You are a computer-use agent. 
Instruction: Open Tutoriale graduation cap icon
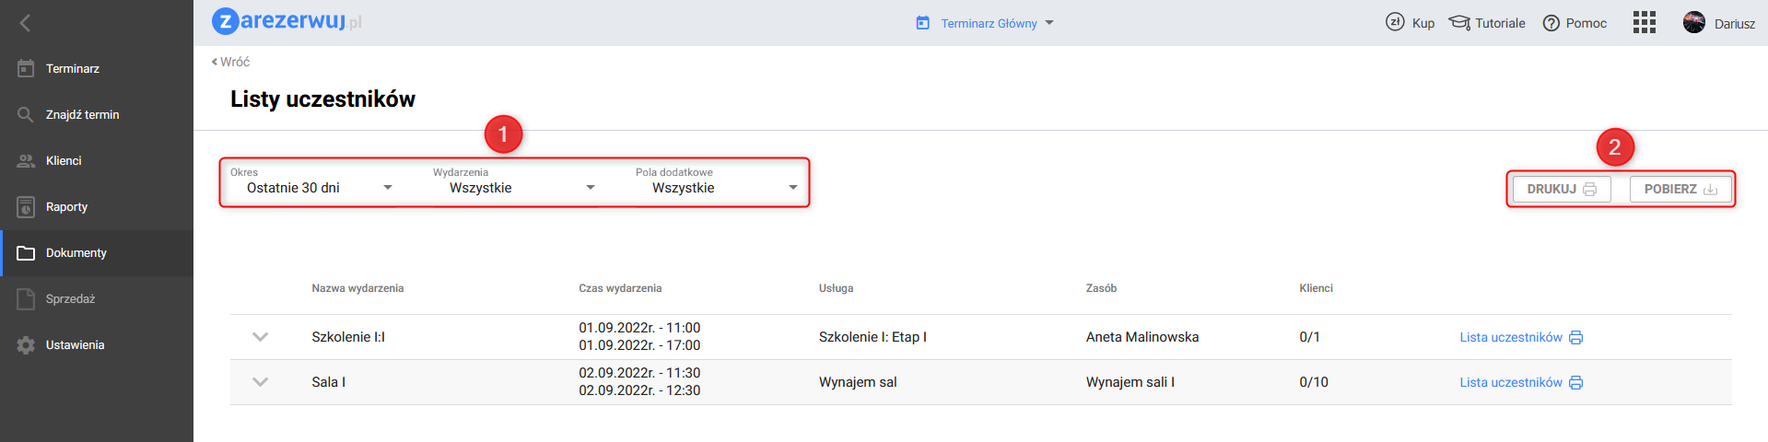pyautogui.click(x=1459, y=23)
